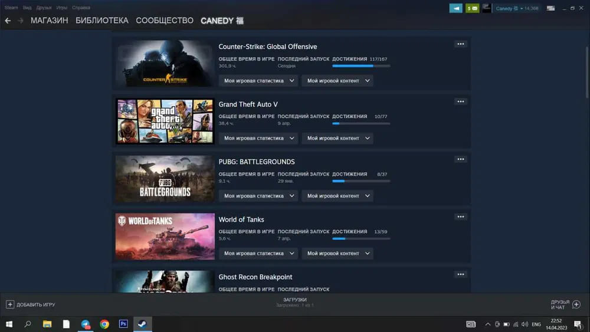Expand My game statistics for PUBG: BATTLEGROUNDS
The width and height of the screenshot is (590, 332).
point(258,196)
